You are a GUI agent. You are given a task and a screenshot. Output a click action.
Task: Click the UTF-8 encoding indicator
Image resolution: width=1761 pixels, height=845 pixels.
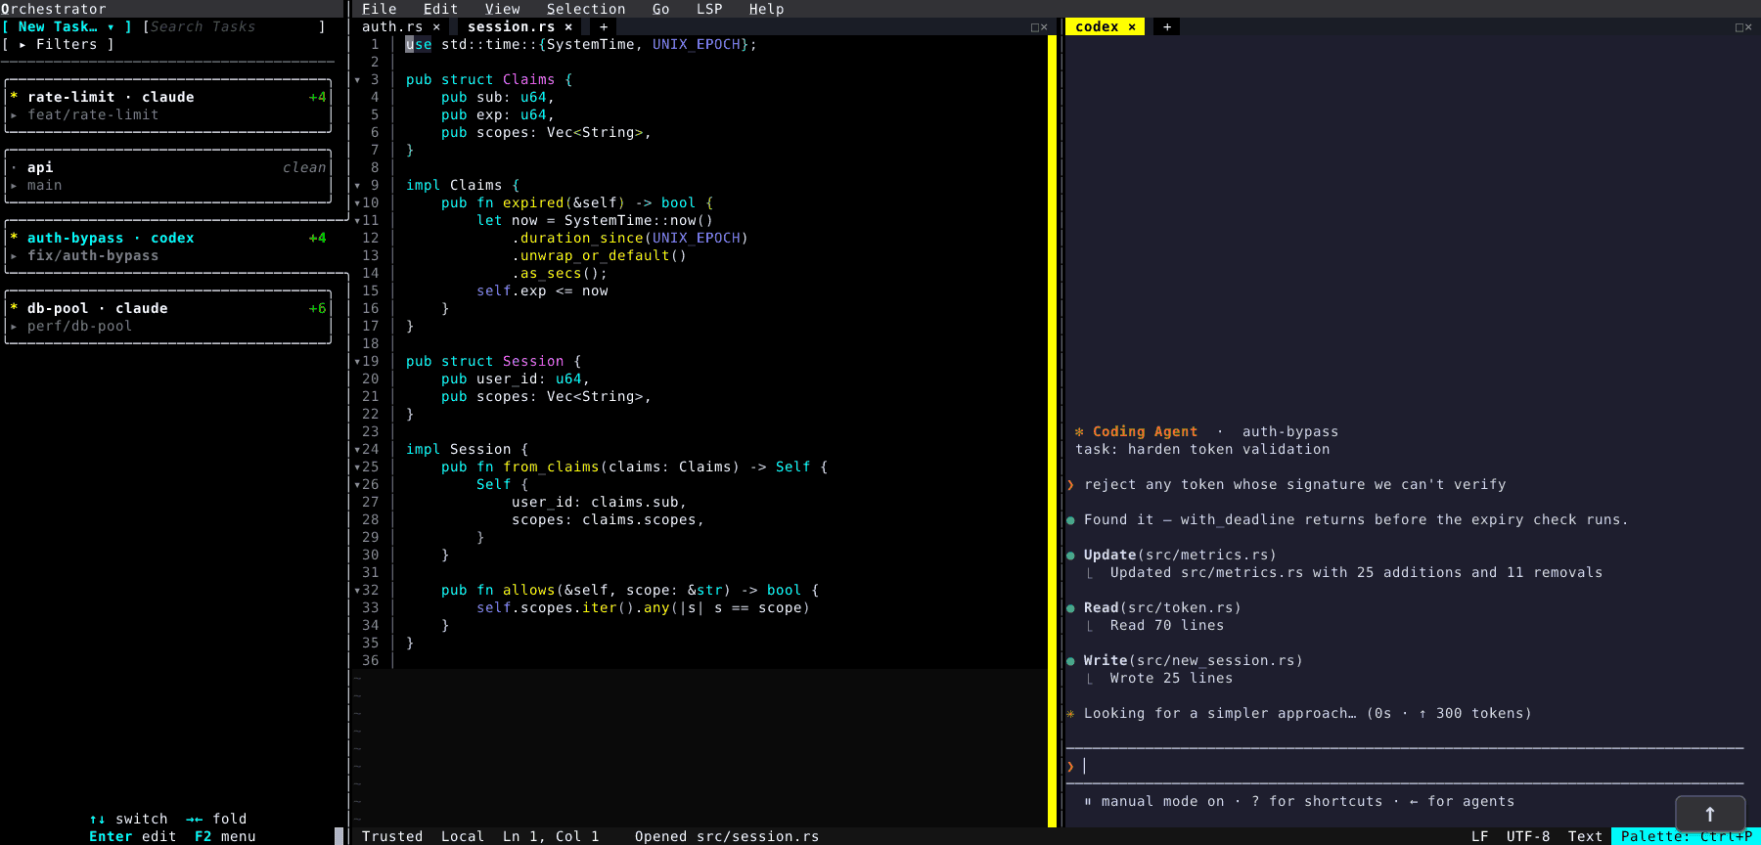coord(1528,836)
